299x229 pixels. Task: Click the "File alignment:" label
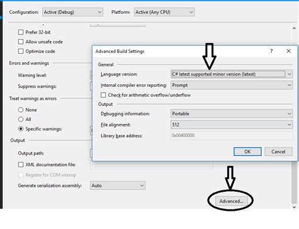point(115,125)
